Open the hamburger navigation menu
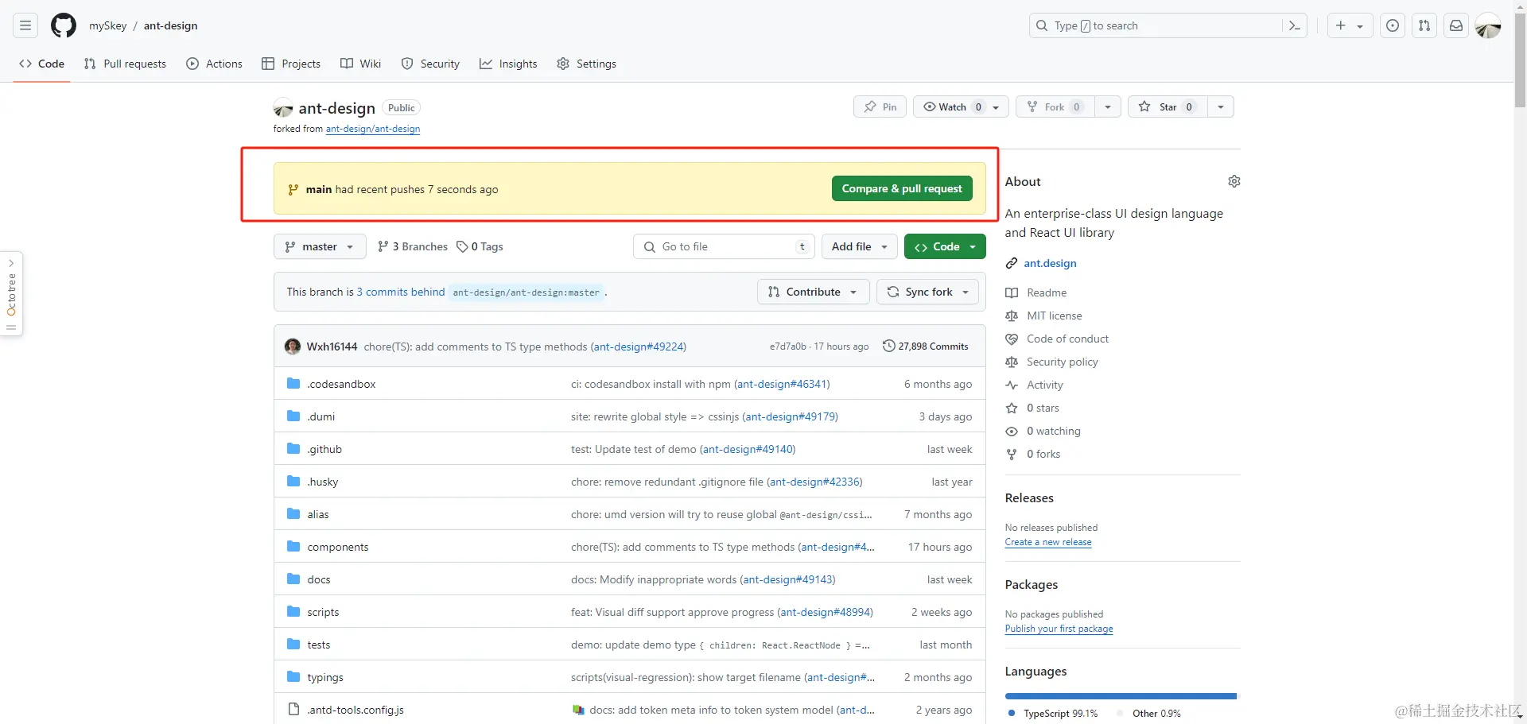The image size is (1527, 724). 25,25
